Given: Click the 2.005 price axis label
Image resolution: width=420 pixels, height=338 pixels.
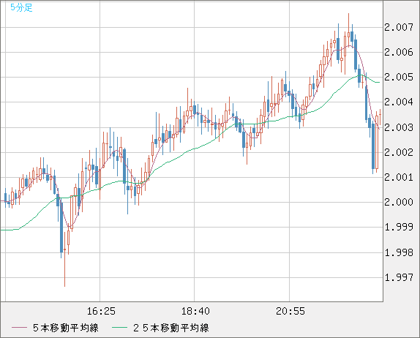Looking at the screenshot, I should (x=399, y=77).
